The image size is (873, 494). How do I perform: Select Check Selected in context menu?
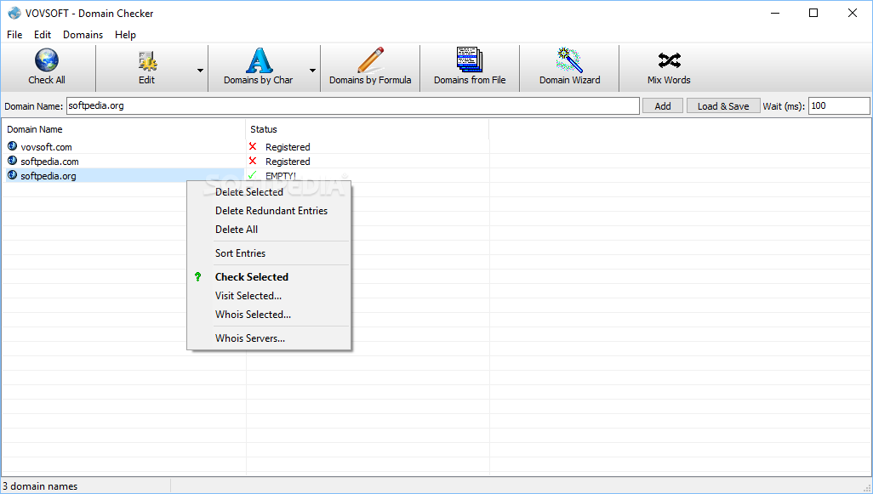tap(269, 277)
